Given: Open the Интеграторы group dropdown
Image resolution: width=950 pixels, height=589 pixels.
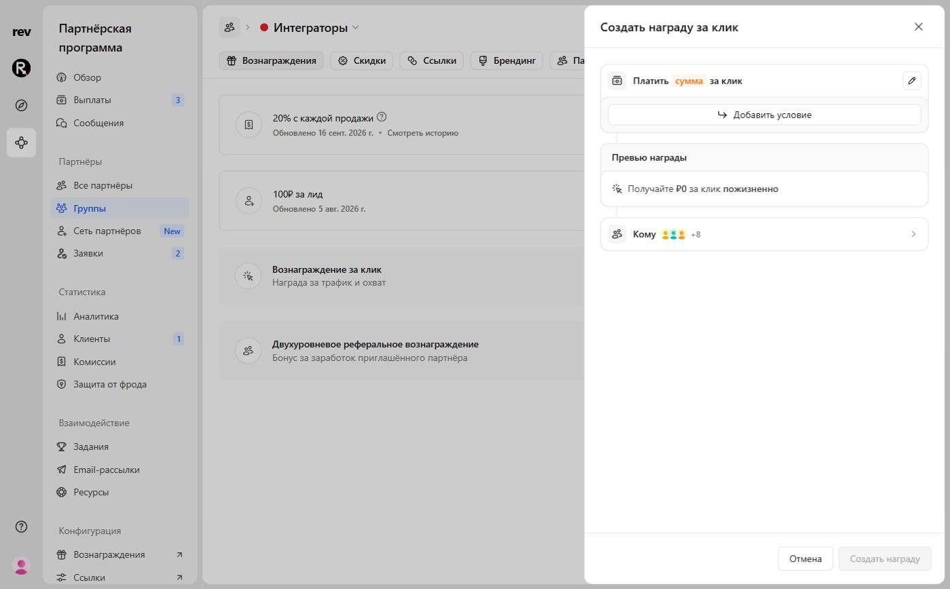Looking at the screenshot, I should 310,28.
